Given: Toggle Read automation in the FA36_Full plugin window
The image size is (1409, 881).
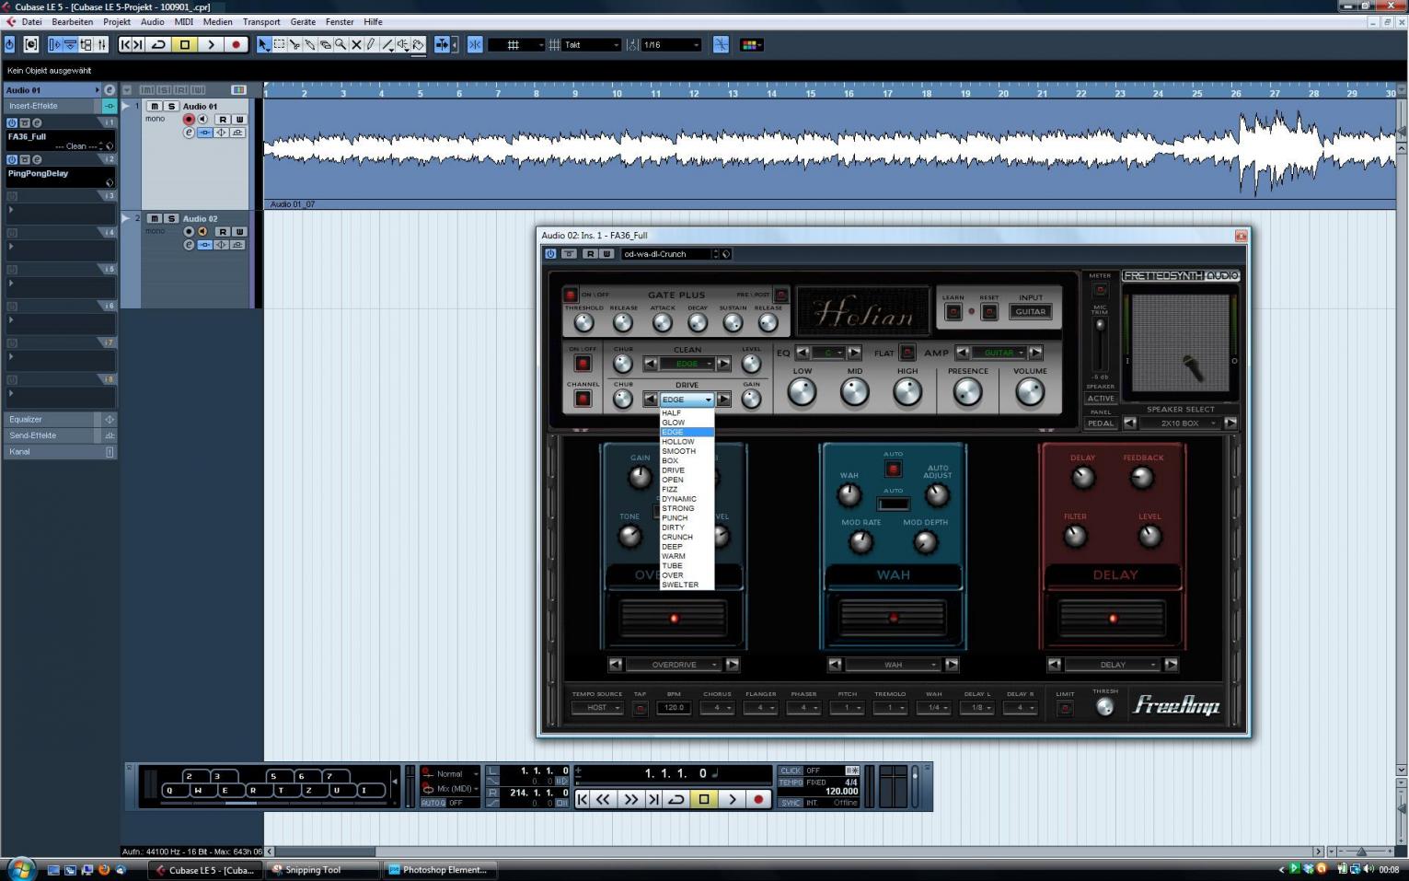Looking at the screenshot, I should pos(591,254).
